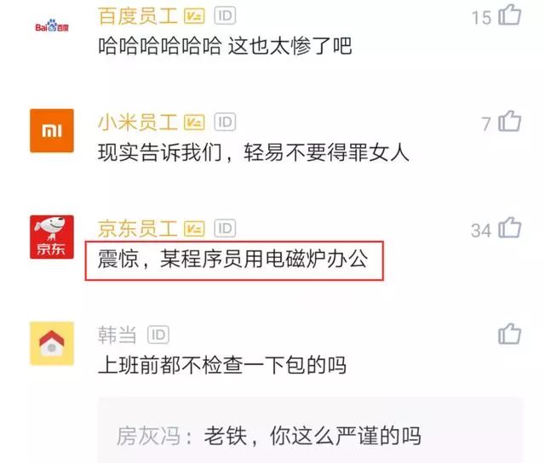Tap the ID badge next to 京东员工

point(225,228)
